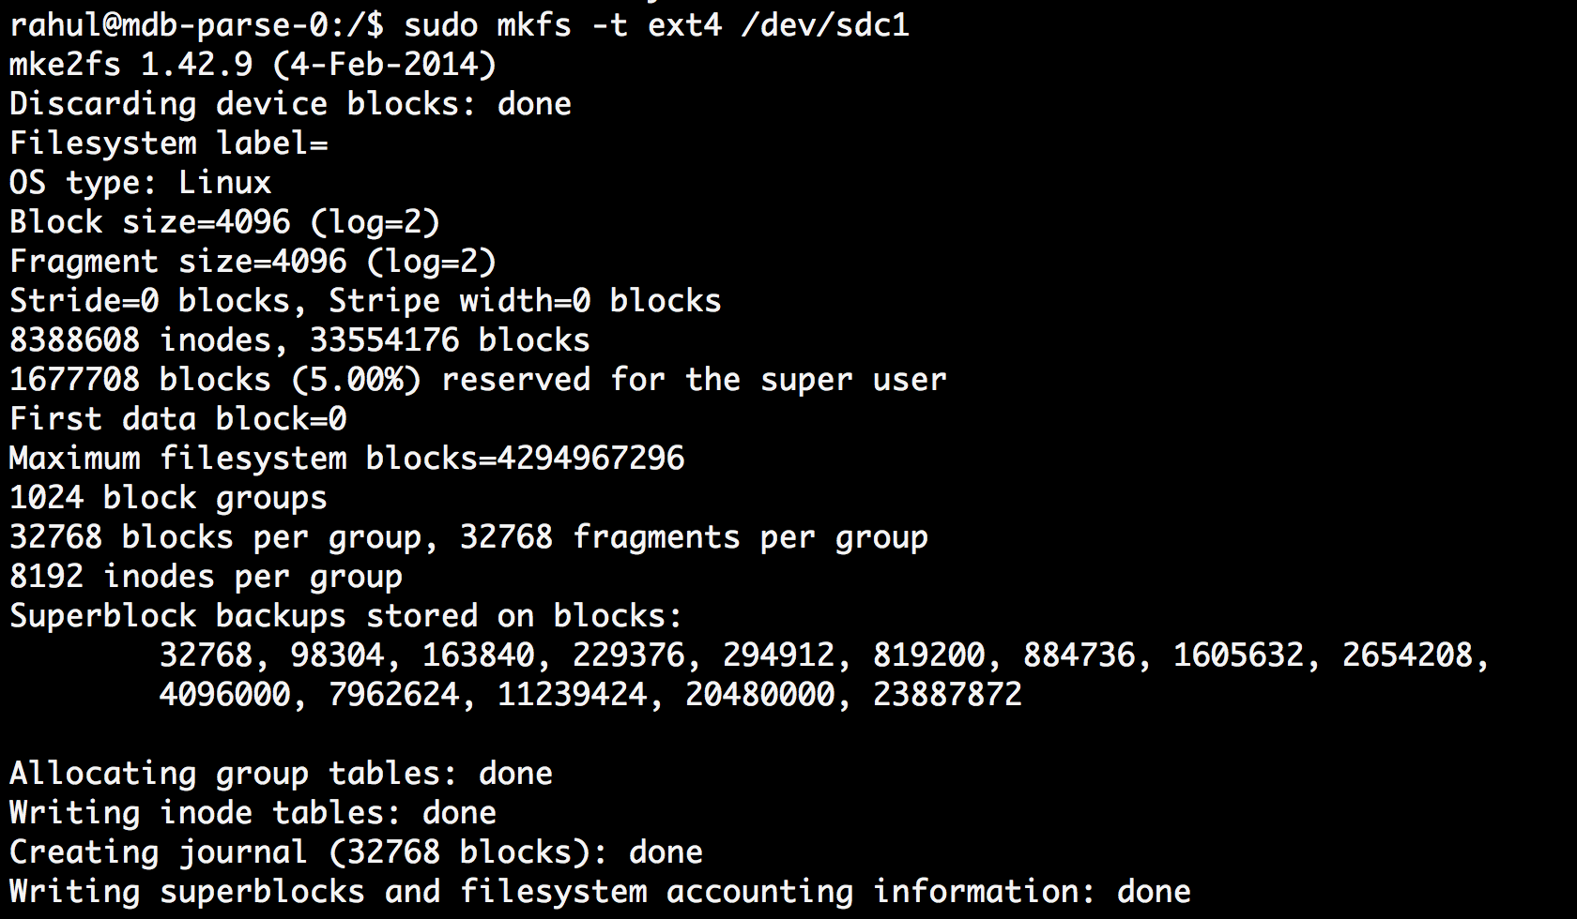Click the 'Stripe width=0 blocks' text

click(x=525, y=301)
